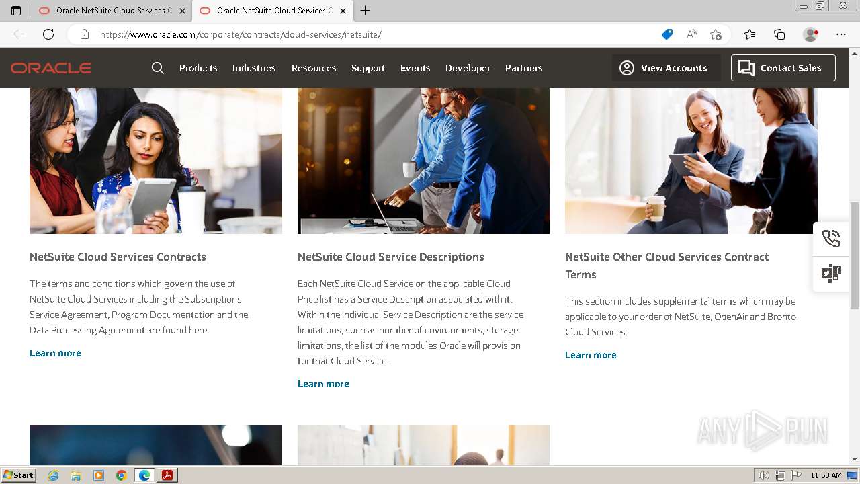
Task: Open the Partners menu
Action: coord(524,68)
